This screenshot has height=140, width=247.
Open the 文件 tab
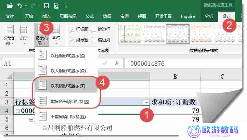10,16
